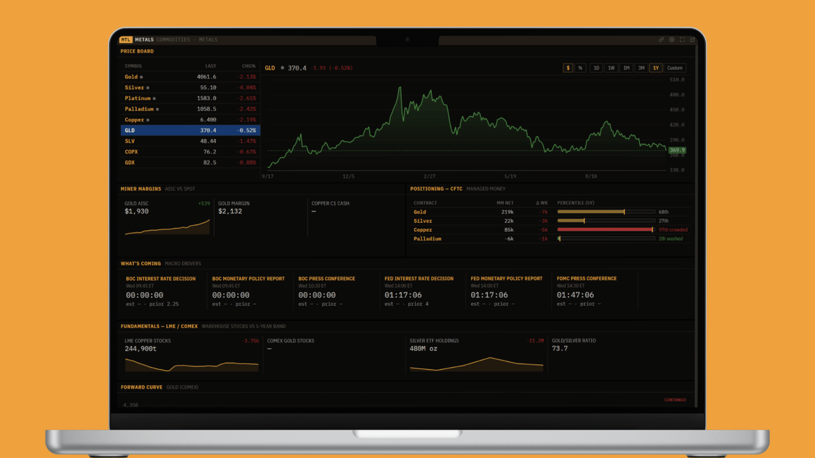
Task: Click the LME Copper Stocks sparkline
Action: pos(192,365)
